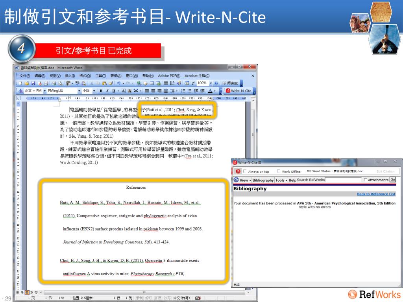Image resolution: width=403 pixels, height=302 pixels.
Task: Center the text in Word
Action: (x=153, y=91)
